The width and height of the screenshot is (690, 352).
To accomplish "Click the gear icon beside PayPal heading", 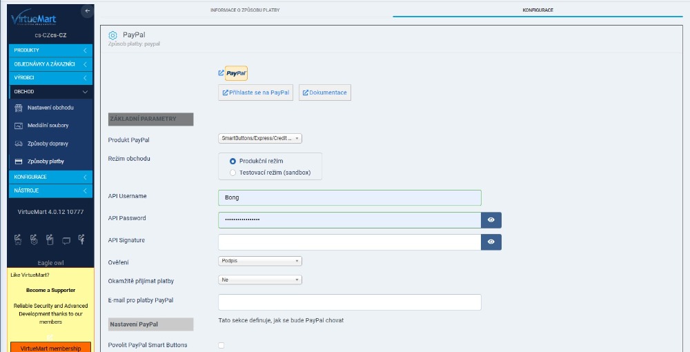I will click(113, 35).
